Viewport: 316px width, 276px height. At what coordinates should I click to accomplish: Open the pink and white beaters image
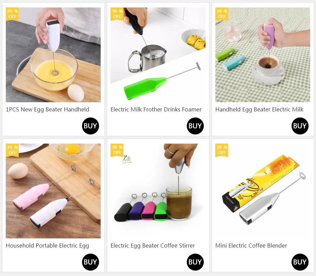pos(53,191)
